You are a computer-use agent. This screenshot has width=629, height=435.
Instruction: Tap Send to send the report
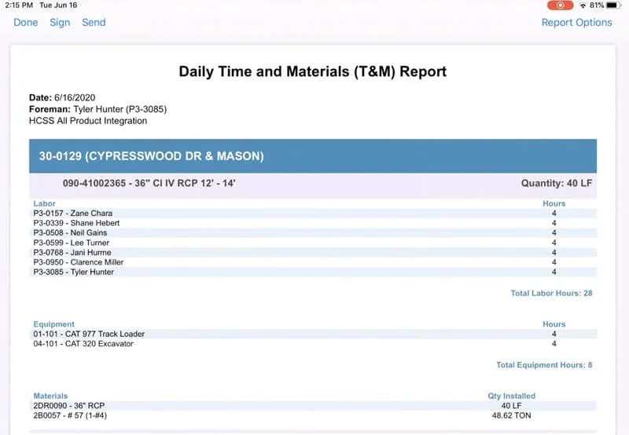(x=94, y=23)
